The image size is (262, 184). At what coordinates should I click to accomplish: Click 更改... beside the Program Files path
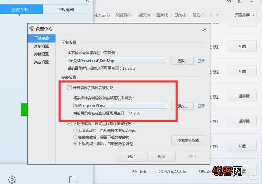[183, 106]
